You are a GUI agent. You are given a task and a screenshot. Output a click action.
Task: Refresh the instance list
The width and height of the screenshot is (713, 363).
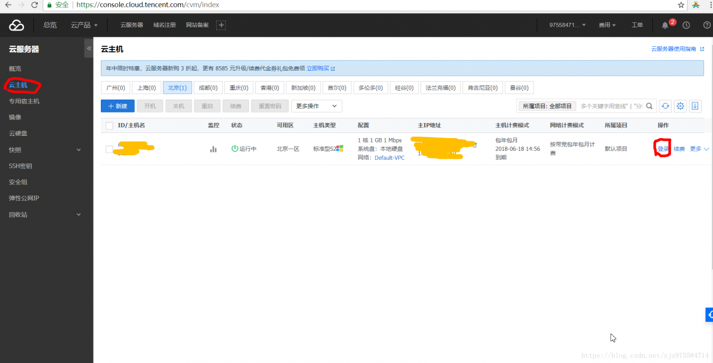[x=665, y=106]
